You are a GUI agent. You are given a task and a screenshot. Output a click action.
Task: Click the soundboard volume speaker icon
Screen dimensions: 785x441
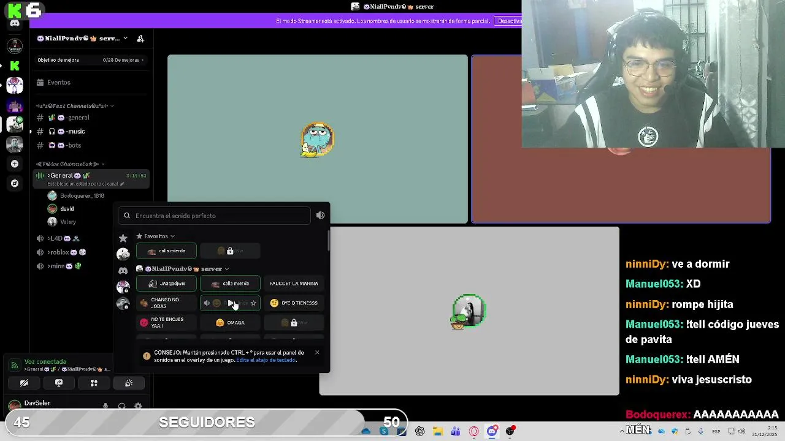tap(320, 216)
